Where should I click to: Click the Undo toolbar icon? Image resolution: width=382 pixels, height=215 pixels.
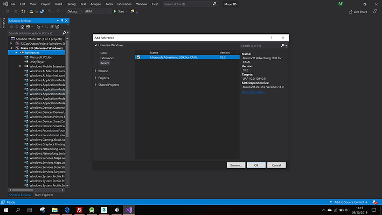[x=50, y=11]
